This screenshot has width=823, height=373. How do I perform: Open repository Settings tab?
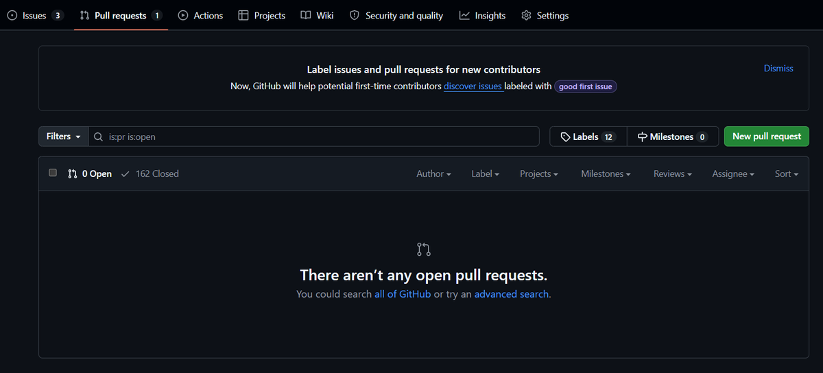[x=545, y=15]
